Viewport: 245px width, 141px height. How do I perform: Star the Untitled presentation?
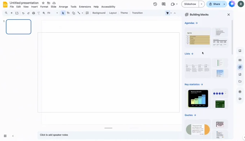tap(43, 3)
